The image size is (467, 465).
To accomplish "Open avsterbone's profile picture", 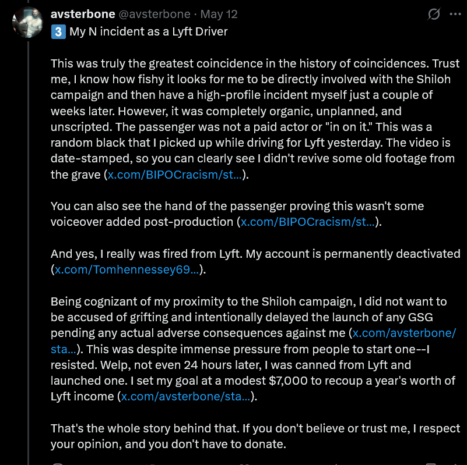I will (x=28, y=22).
